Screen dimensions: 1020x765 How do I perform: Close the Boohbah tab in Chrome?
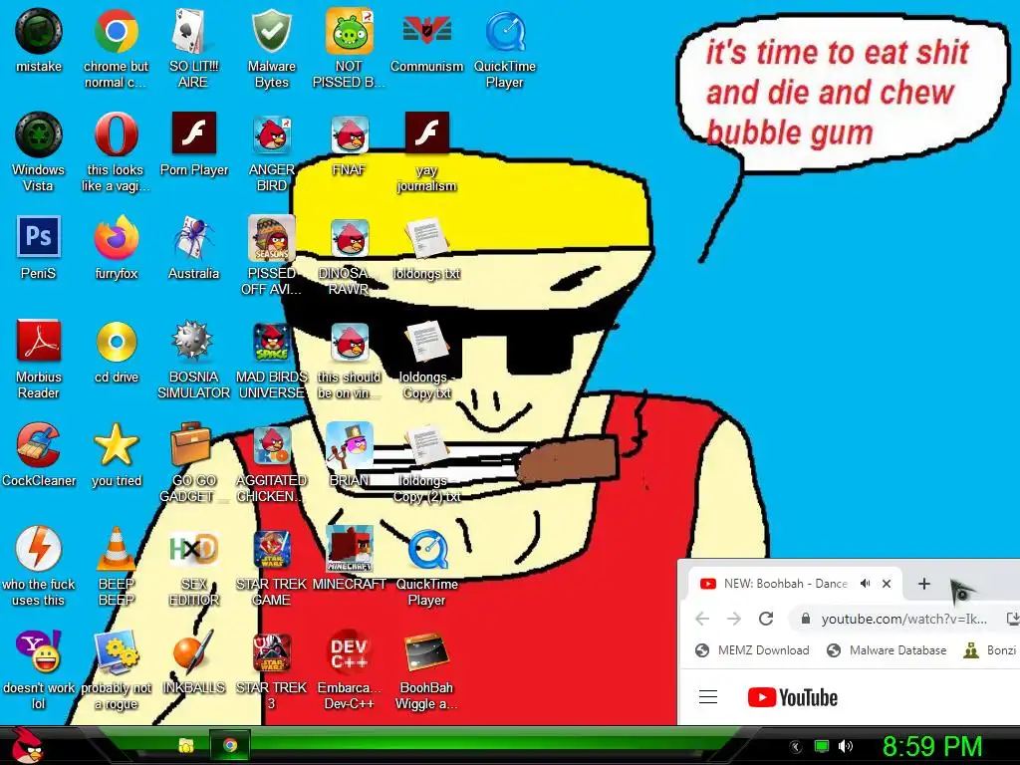886,584
